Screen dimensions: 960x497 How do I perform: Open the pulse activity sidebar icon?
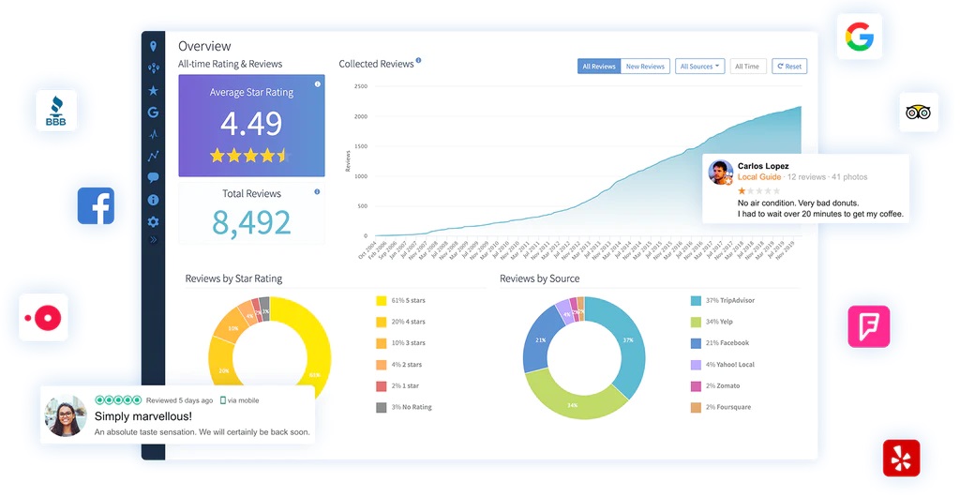153,134
